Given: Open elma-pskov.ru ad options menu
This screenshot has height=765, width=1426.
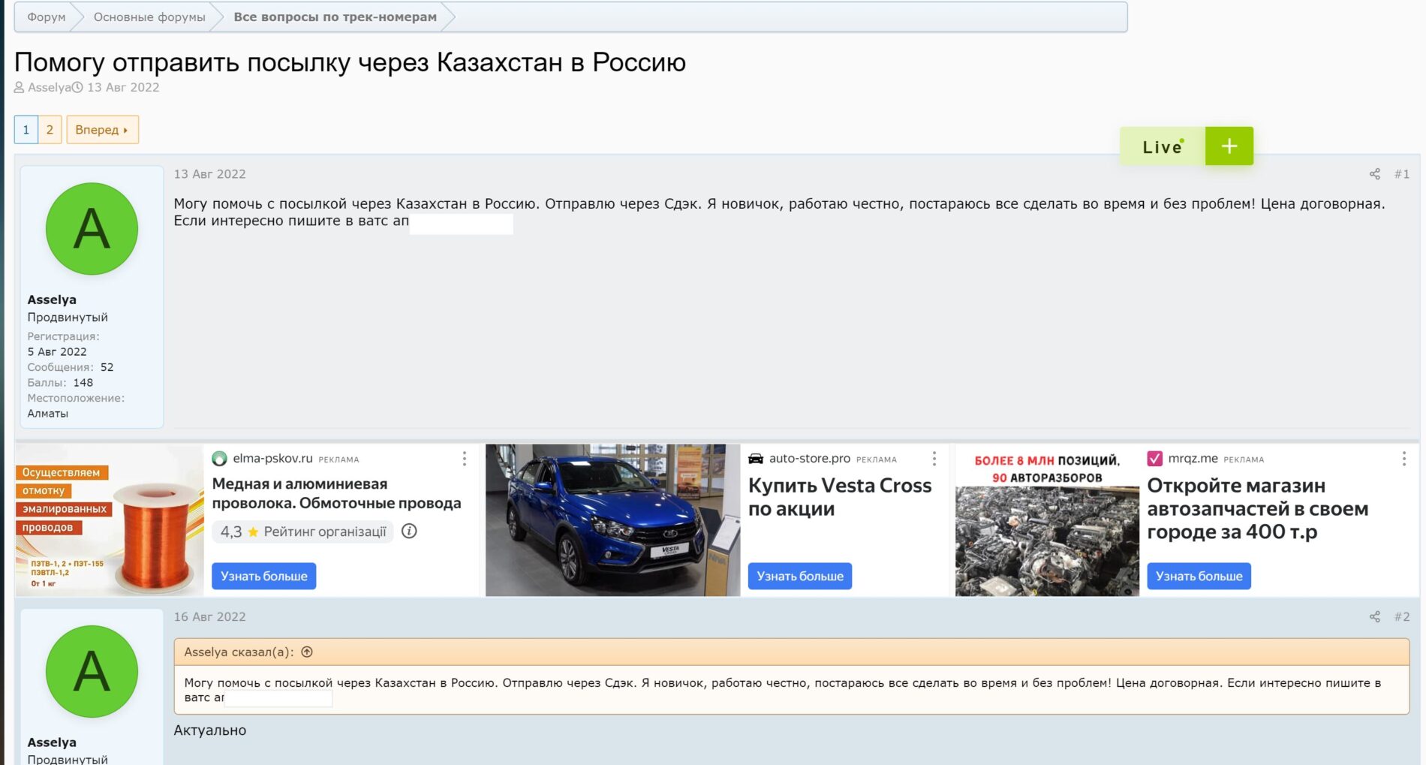Looking at the screenshot, I should click(465, 459).
